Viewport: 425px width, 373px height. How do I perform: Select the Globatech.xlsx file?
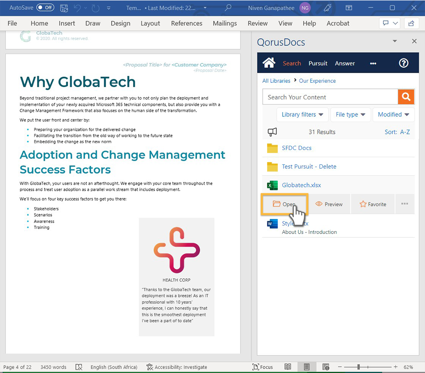(301, 185)
